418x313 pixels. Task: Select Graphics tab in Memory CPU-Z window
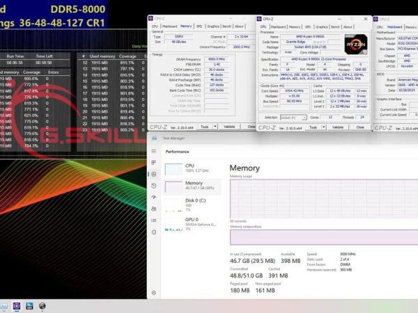(213, 26)
